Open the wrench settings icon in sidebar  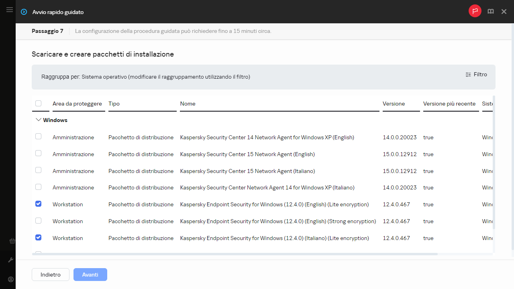coord(11,260)
